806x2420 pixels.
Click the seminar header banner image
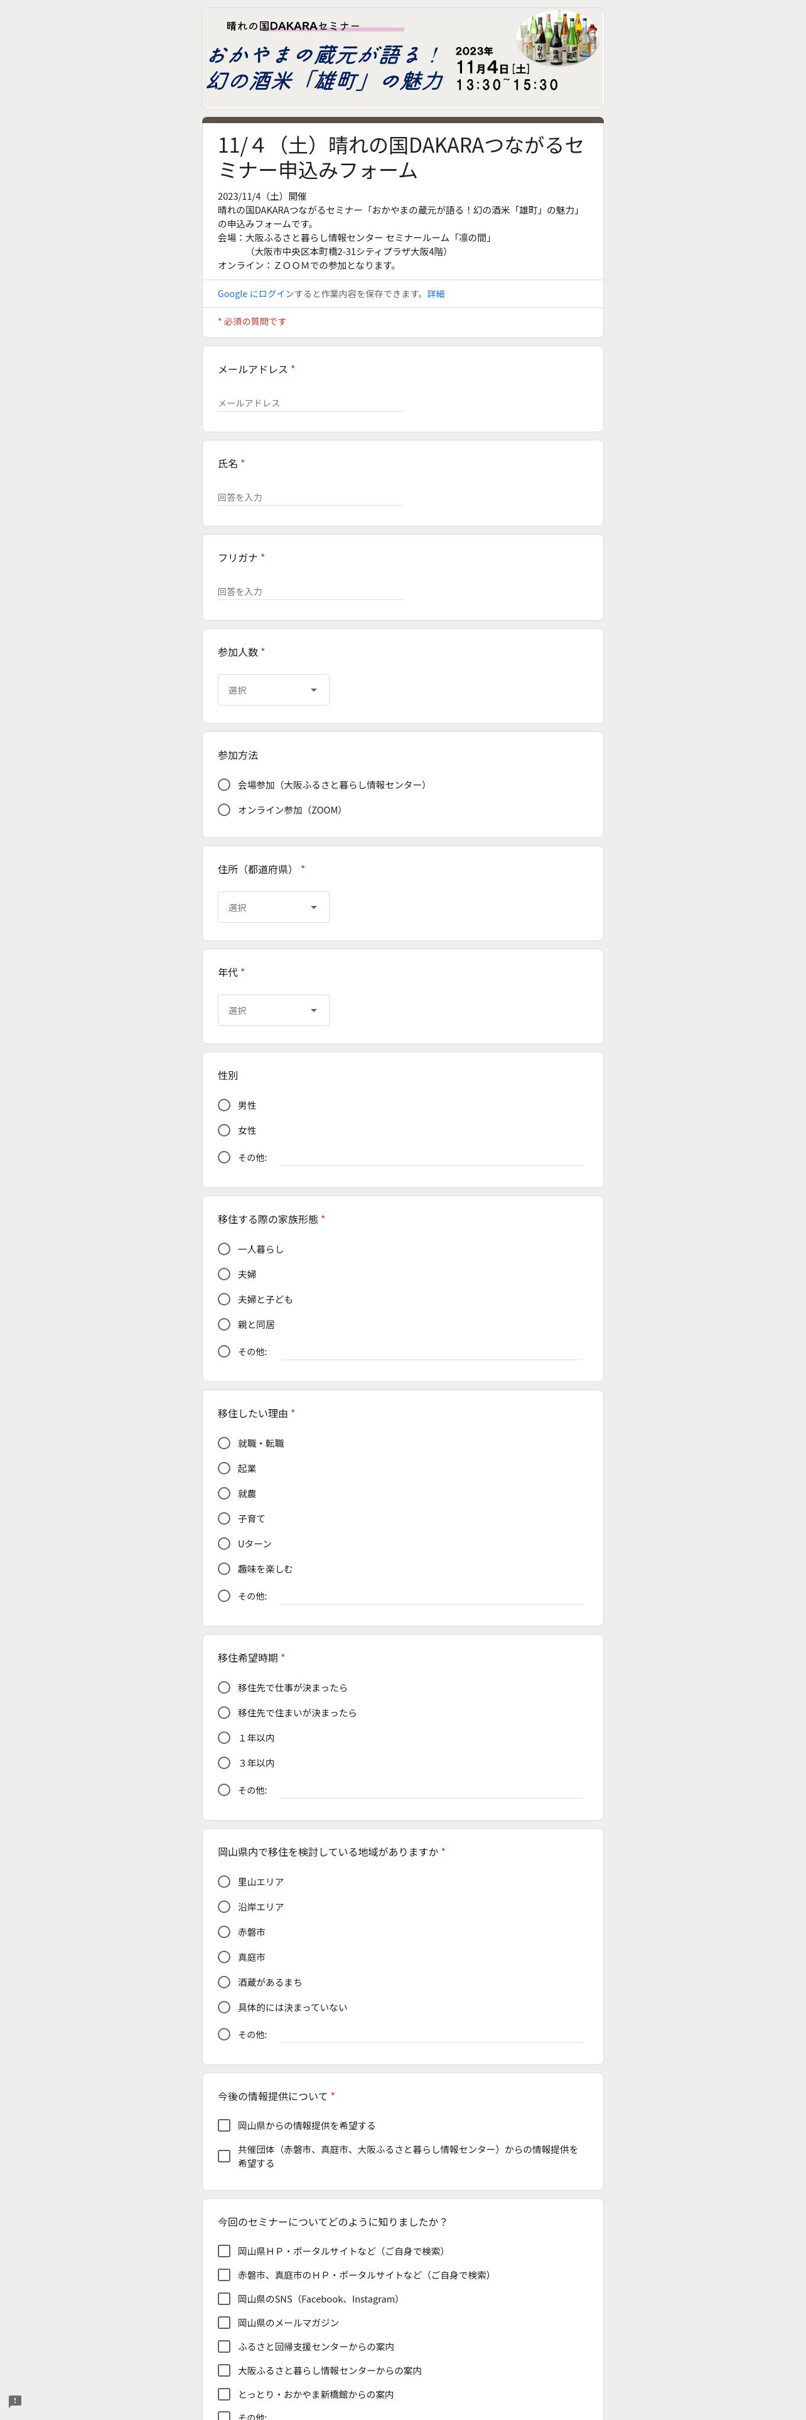402,58
